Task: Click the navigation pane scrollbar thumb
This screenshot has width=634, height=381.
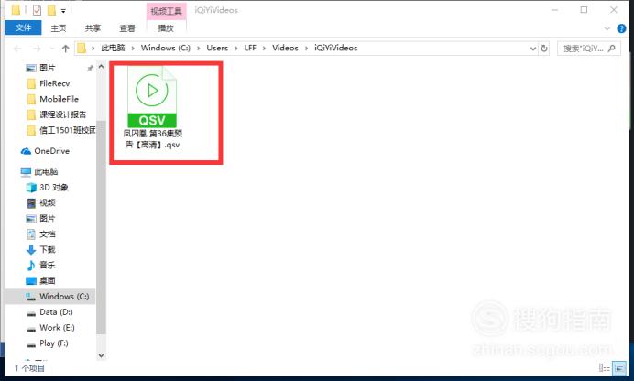Action: (101, 226)
